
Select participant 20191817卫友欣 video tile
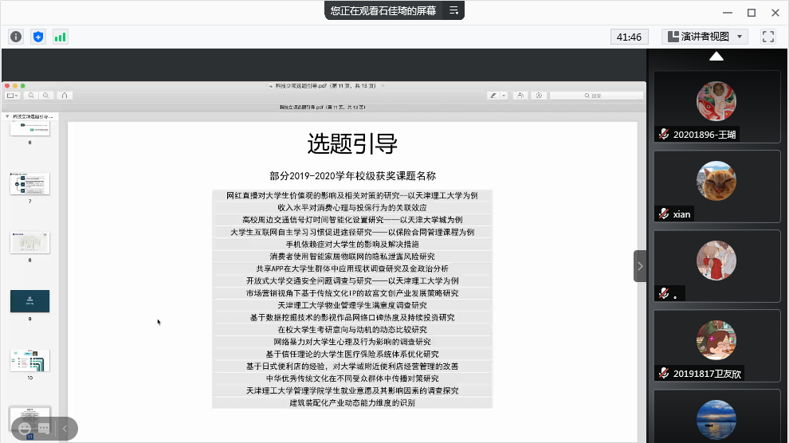pos(716,345)
